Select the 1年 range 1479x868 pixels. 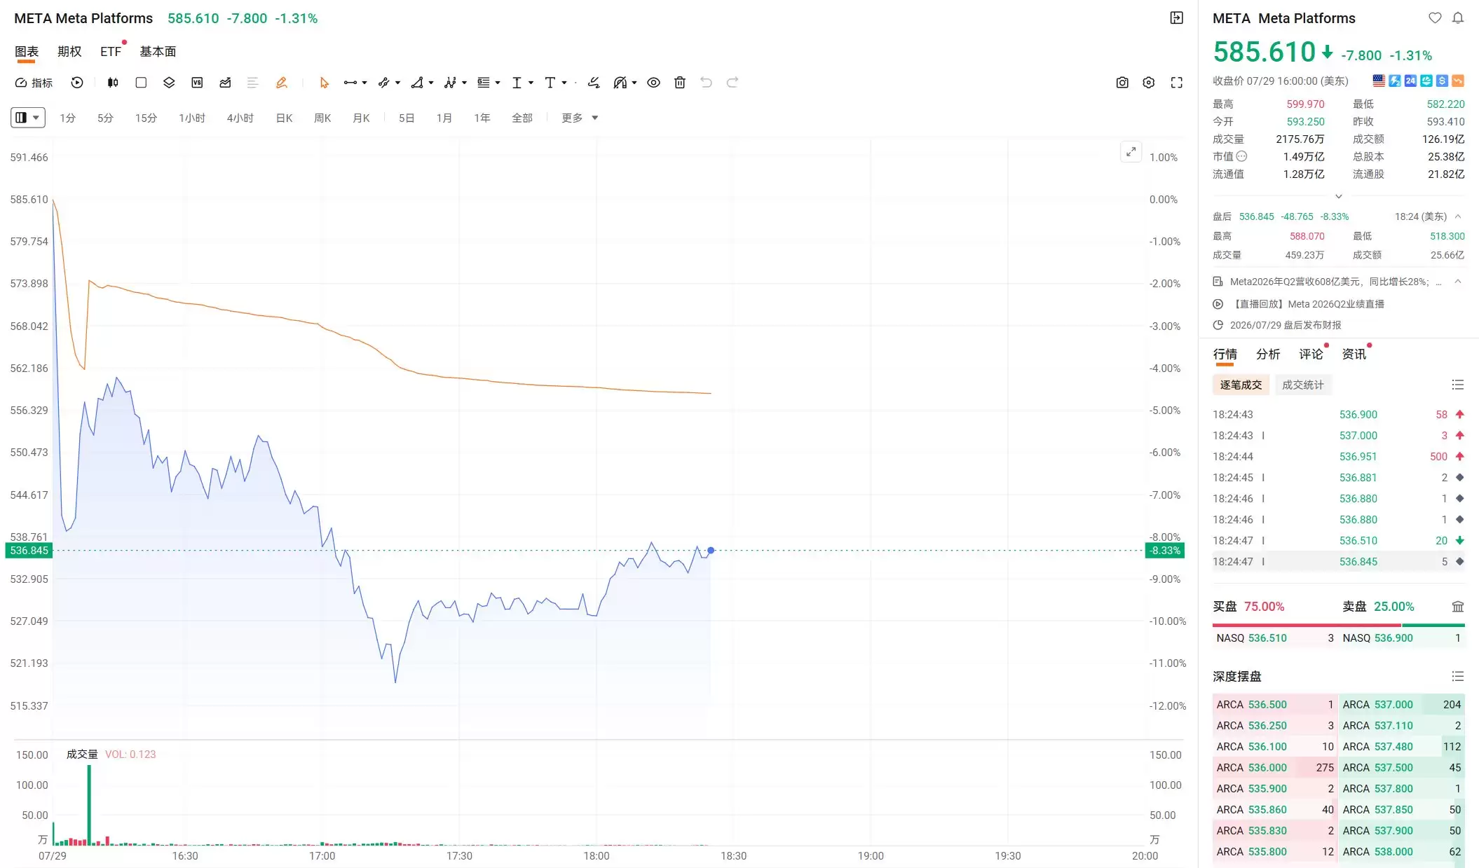482,118
